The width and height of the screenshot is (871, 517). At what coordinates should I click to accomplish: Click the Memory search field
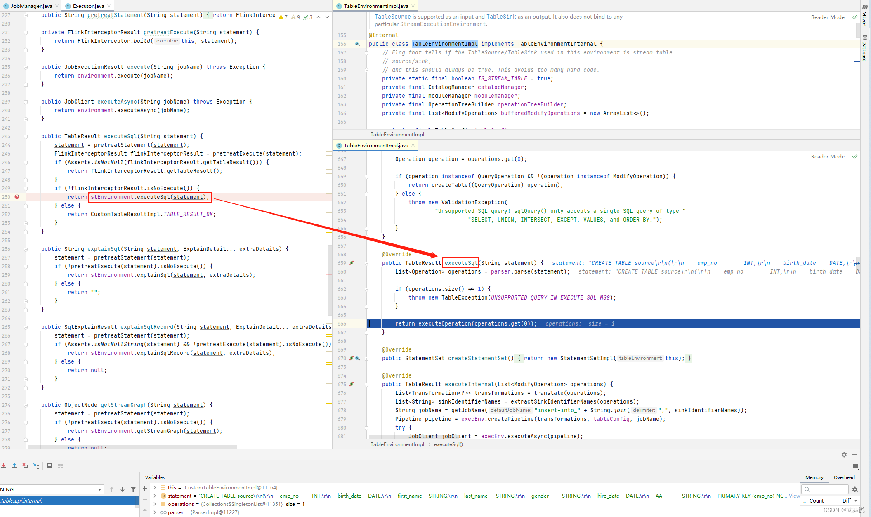tap(824, 489)
